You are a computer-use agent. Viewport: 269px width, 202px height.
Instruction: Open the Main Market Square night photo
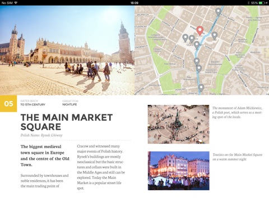coord(179,171)
